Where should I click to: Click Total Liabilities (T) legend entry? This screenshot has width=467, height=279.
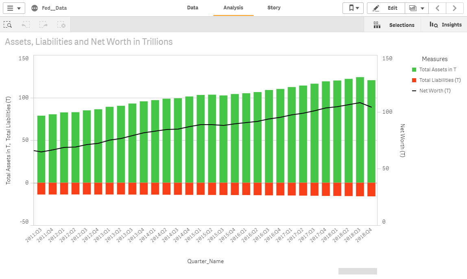coord(440,80)
